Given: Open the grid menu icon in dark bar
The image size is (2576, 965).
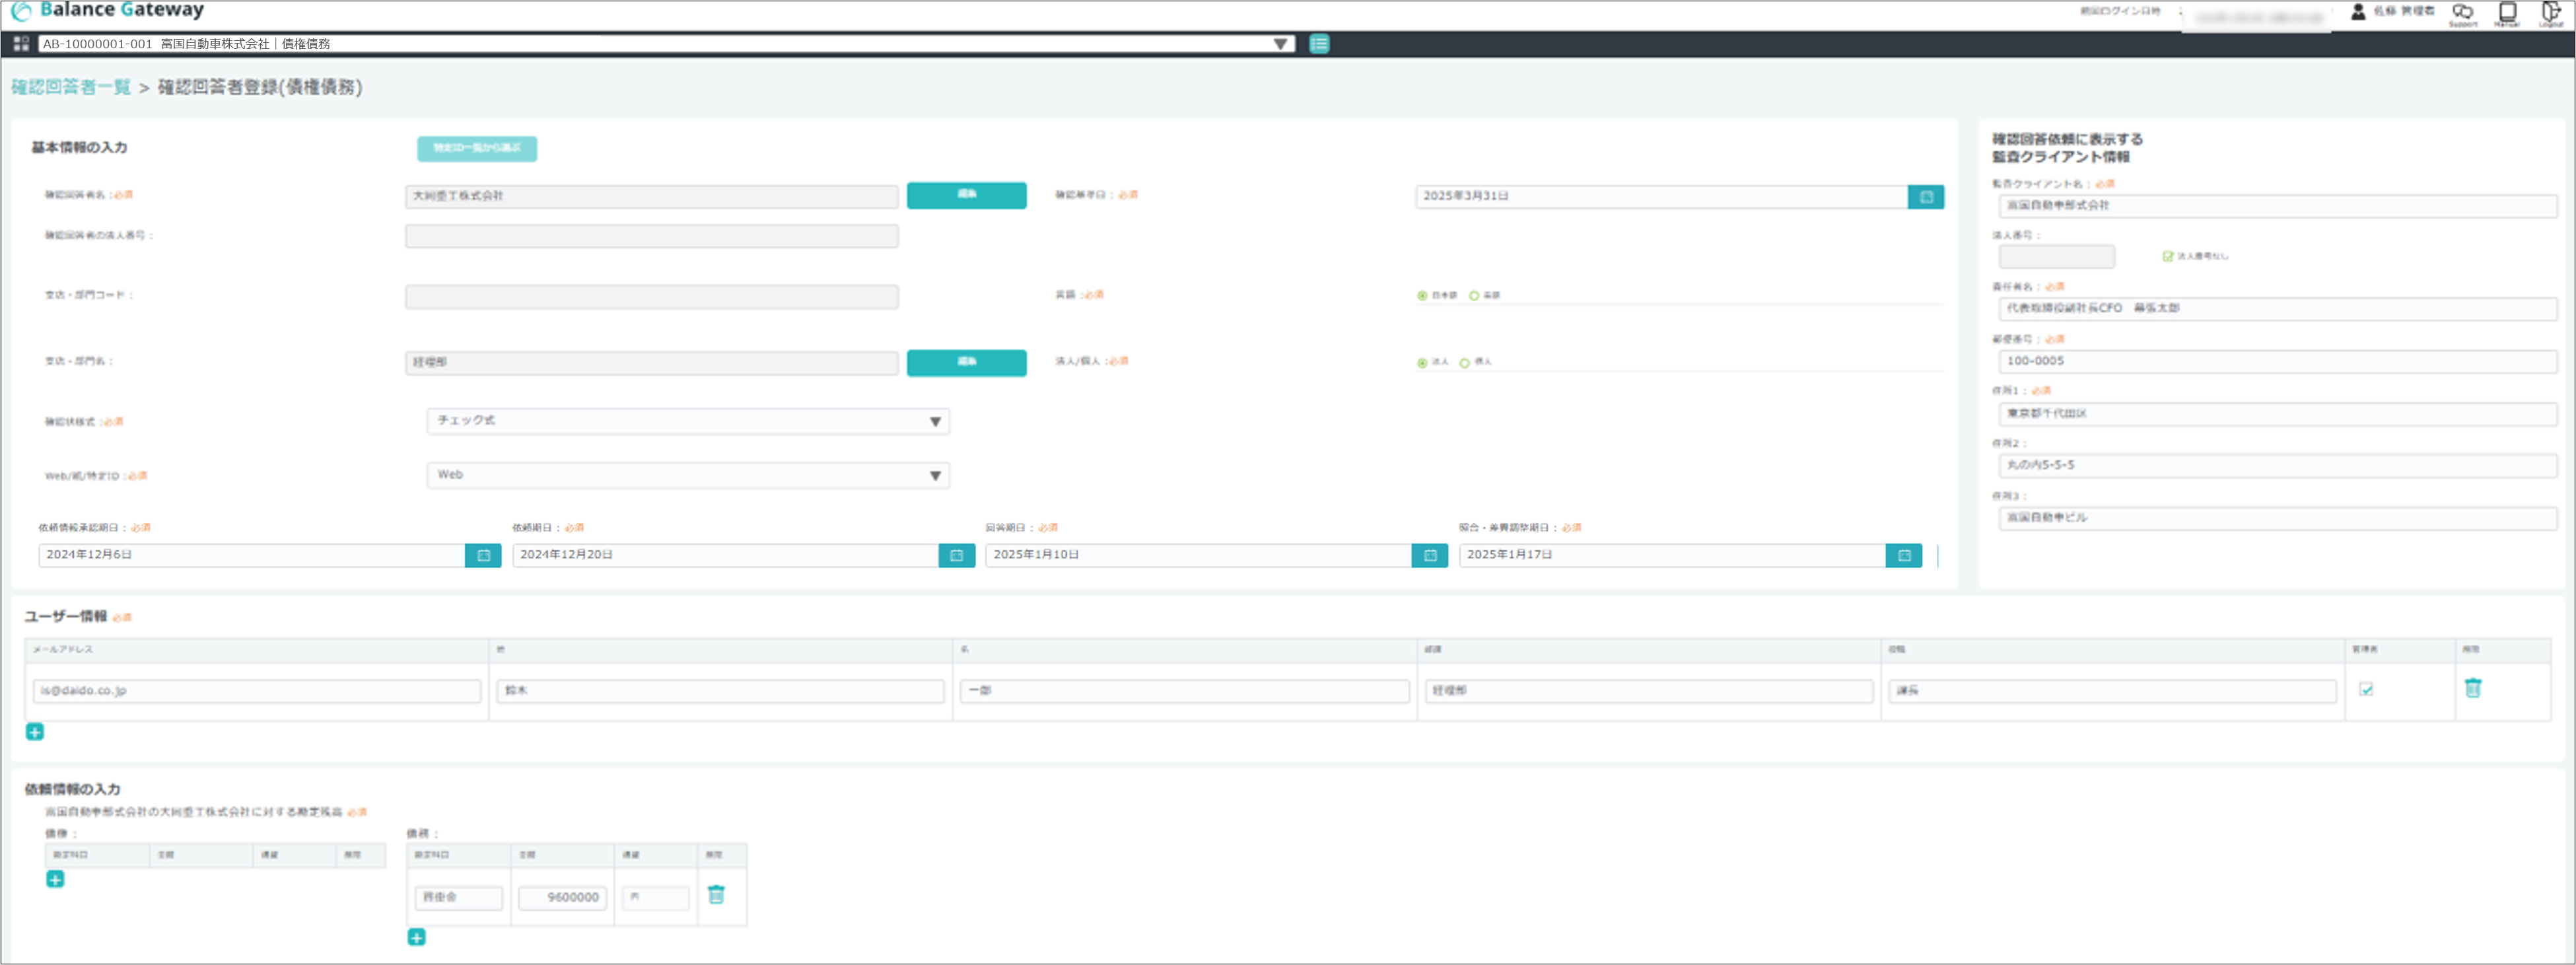Looking at the screenshot, I should coord(21,44).
